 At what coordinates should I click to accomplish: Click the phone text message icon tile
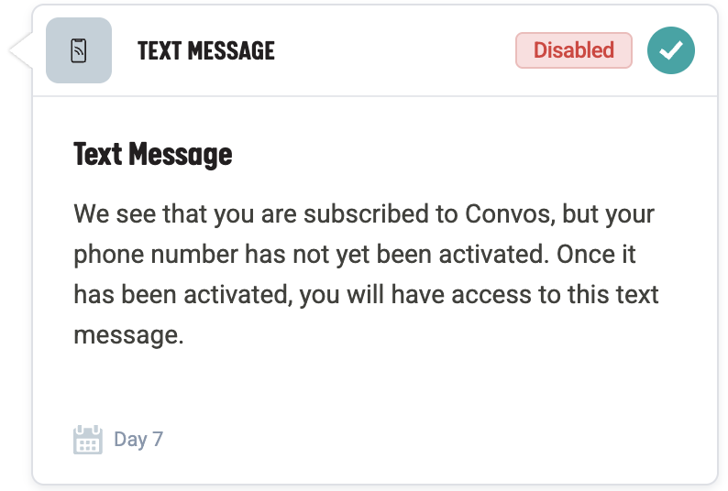pos(79,51)
